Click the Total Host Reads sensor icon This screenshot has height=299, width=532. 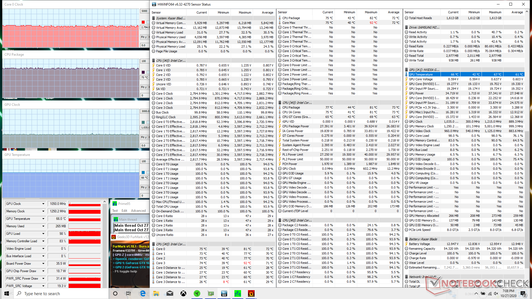click(406, 18)
